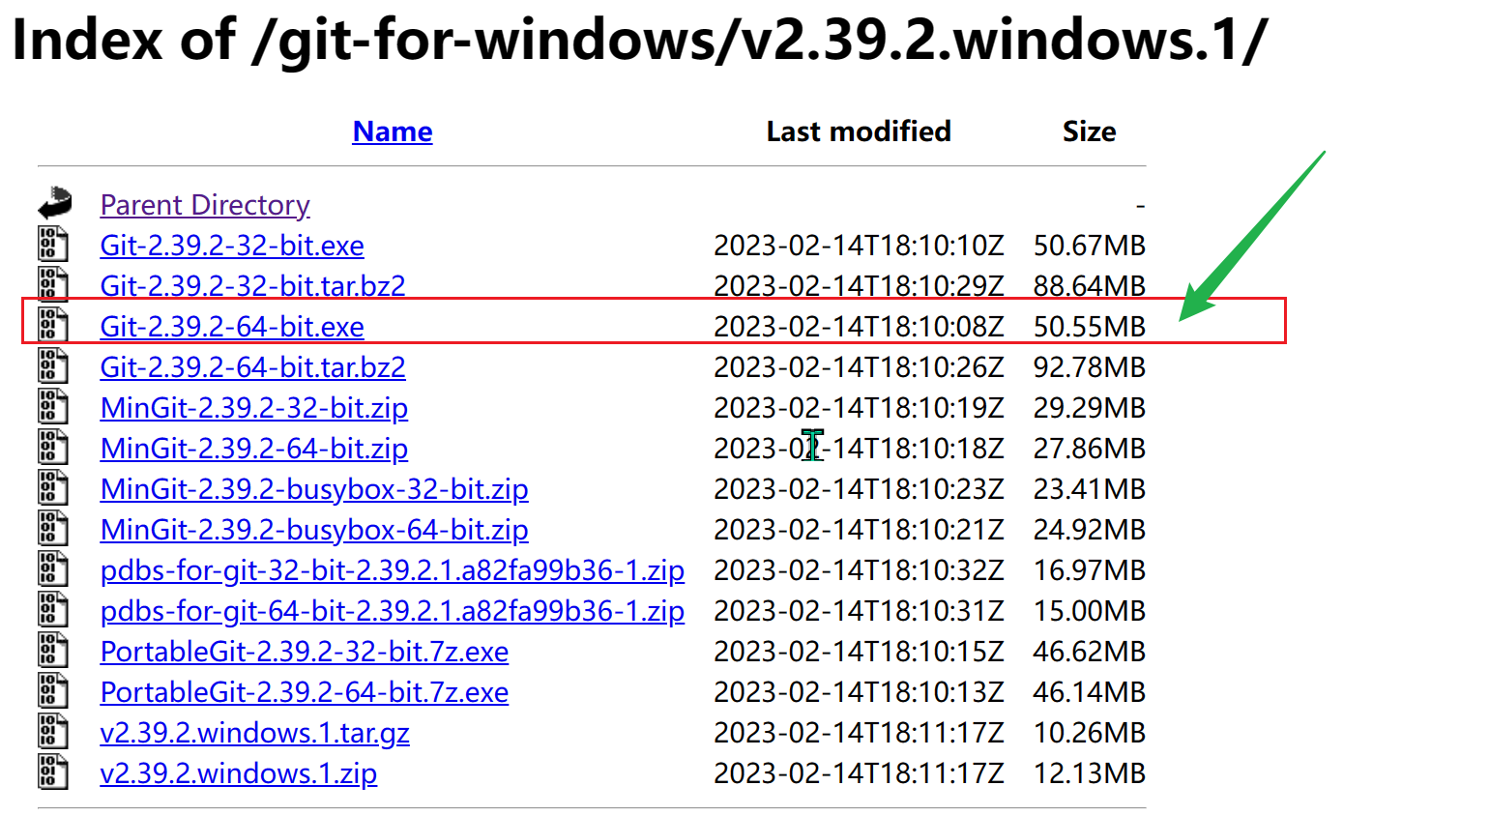
Task: Download v2.39.2.windows.1.zip source archive
Action: point(239,773)
